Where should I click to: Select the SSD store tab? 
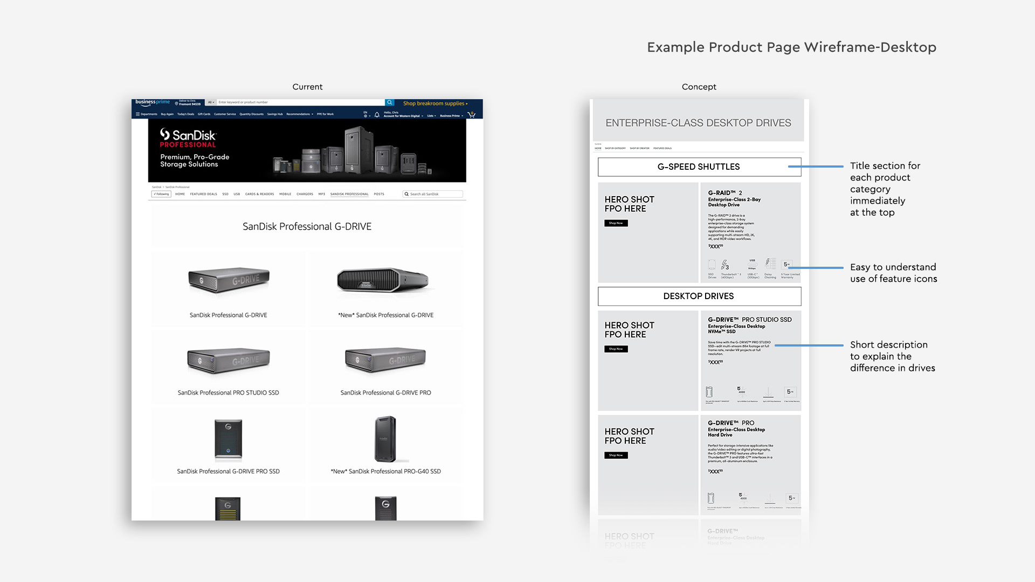pos(225,194)
